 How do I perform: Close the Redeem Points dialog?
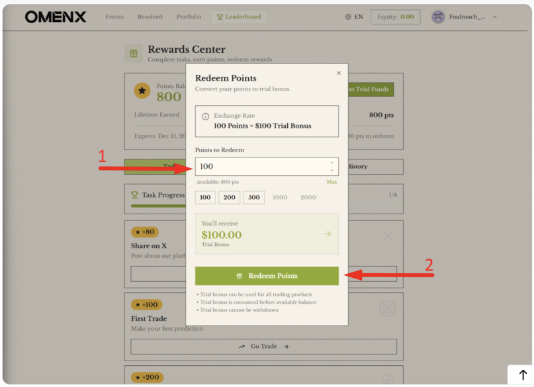tap(339, 73)
